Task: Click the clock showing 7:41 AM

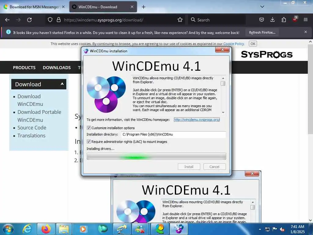Action: [x=297, y=227]
